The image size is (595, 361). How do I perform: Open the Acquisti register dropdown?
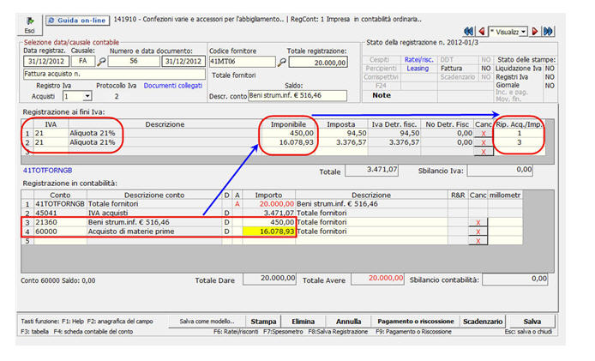coord(87,96)
